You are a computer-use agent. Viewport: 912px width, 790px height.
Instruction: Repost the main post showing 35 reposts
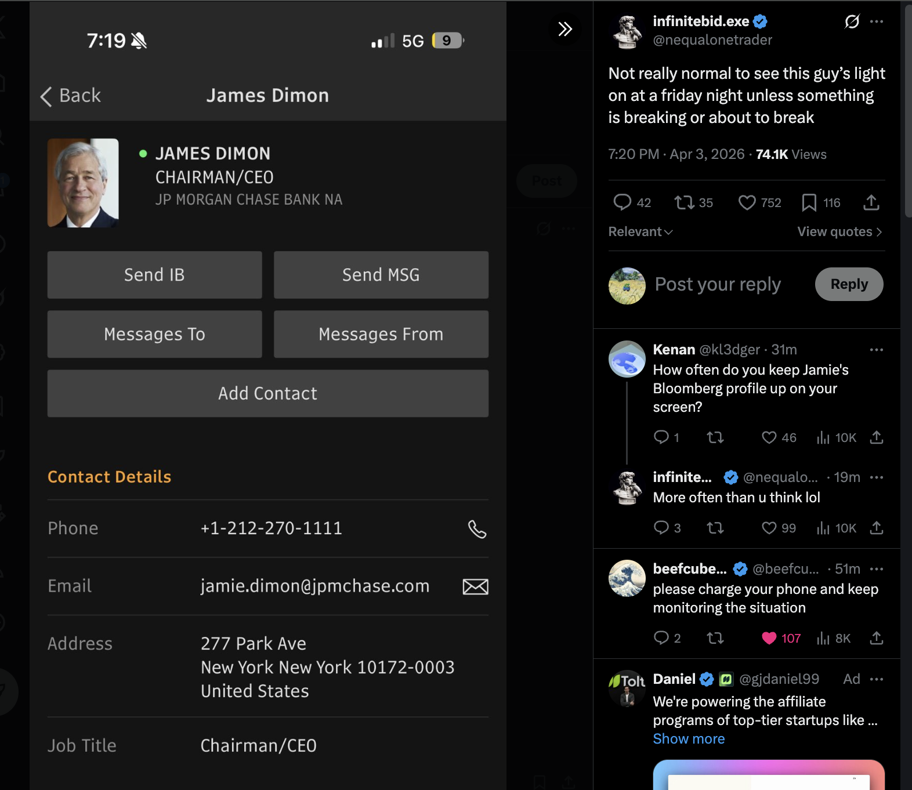pos(684,202)
